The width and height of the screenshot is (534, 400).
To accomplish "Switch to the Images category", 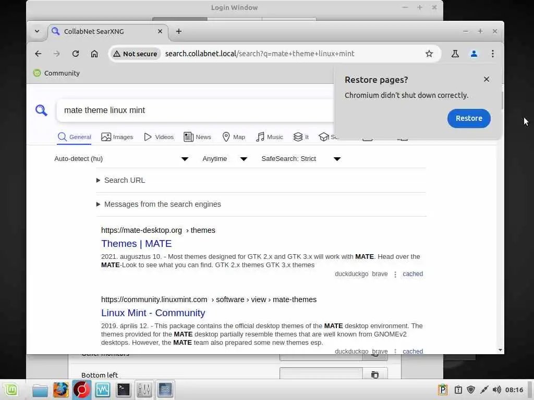I will click(117, 137).
